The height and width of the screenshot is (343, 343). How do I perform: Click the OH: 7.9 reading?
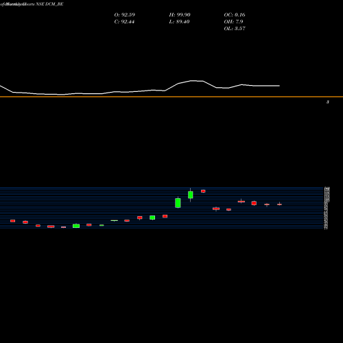click(233, 22)
